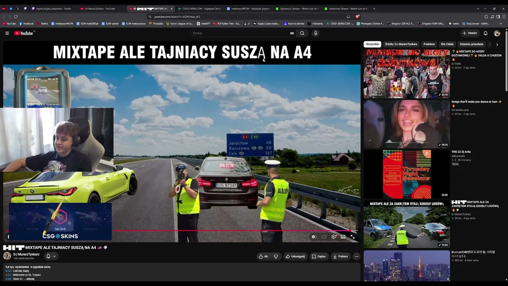
Task: Click the browser address bar URL
Action: click(x=177, y=17)
